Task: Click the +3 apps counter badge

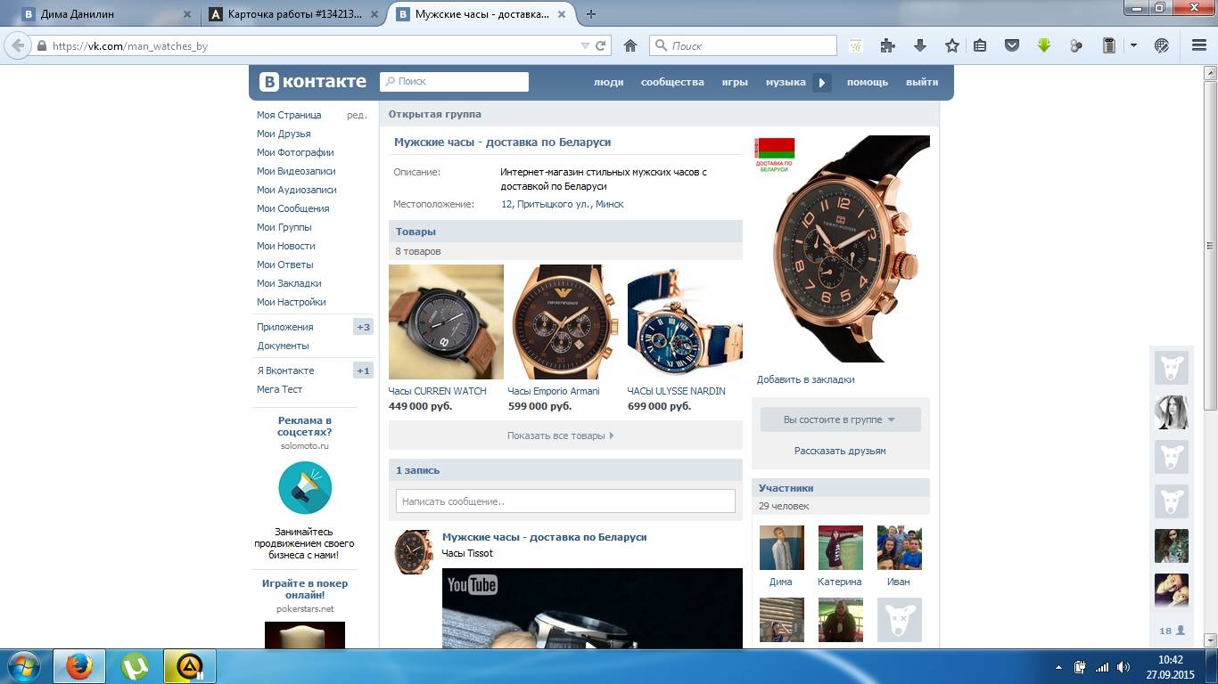Action: coord(363,327)
